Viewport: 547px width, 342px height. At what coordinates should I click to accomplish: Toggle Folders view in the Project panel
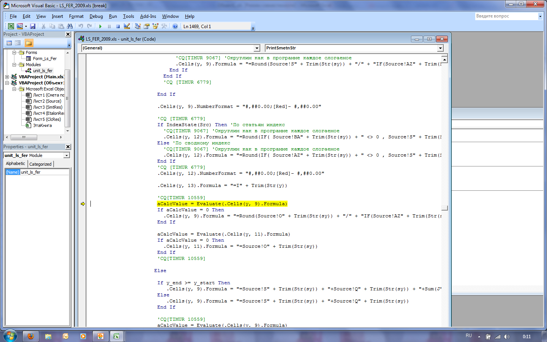[29, 43]
